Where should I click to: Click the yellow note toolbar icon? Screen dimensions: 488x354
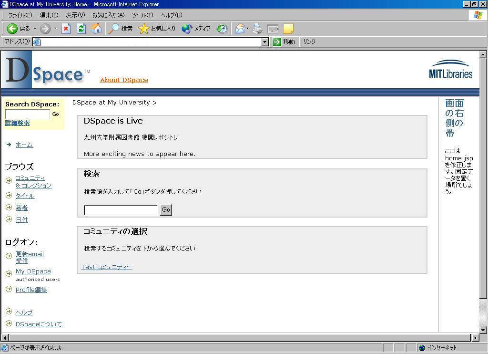point(288,29)
